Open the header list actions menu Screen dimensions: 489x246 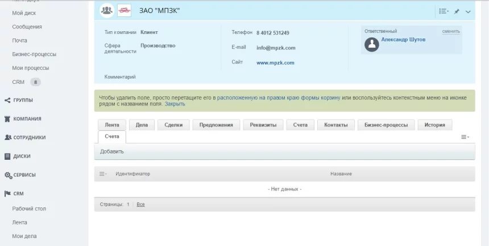click(444, 11)
